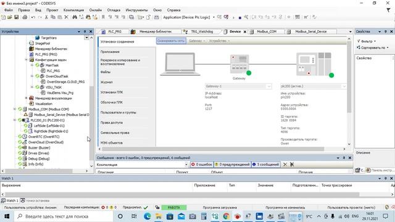The height and width of the screenshot is (222, 395).
Task: Open the Gateway-1 combo box
Action: (x=238, y=86)
